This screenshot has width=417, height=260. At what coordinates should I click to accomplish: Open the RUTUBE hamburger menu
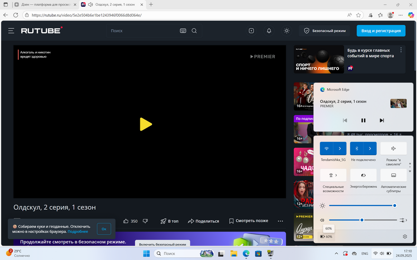click(x=11, y=31)
